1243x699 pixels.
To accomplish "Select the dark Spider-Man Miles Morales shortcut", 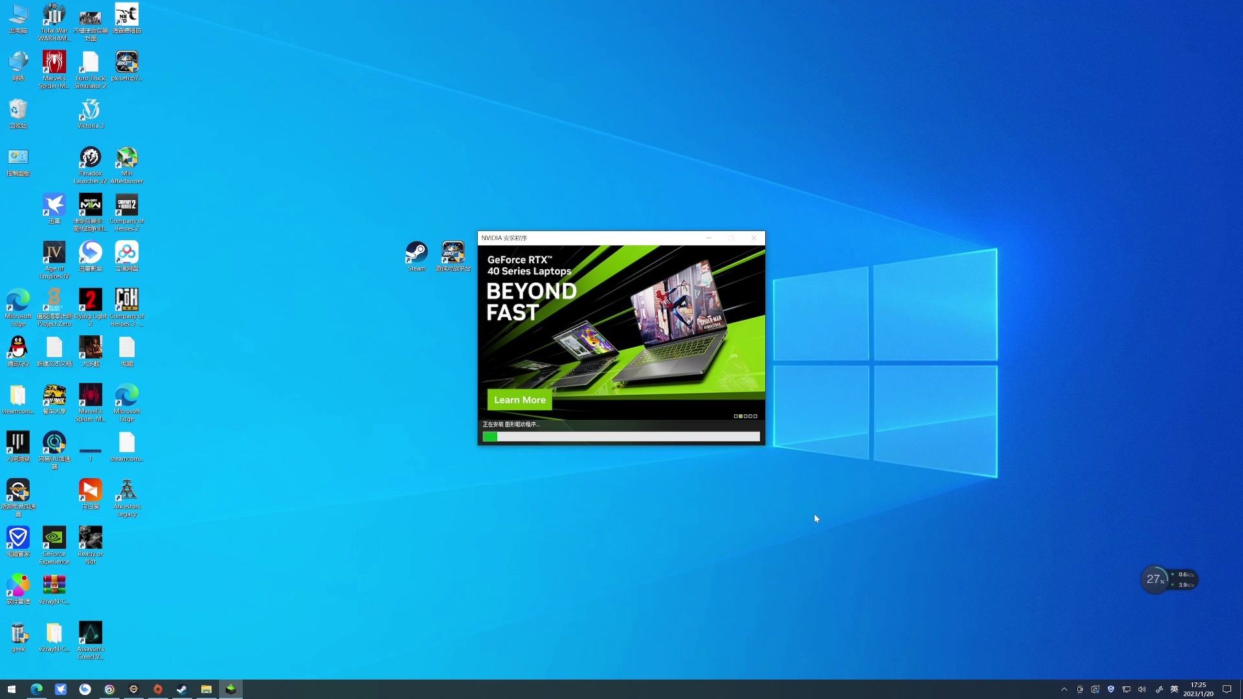I will pos(91,403).
